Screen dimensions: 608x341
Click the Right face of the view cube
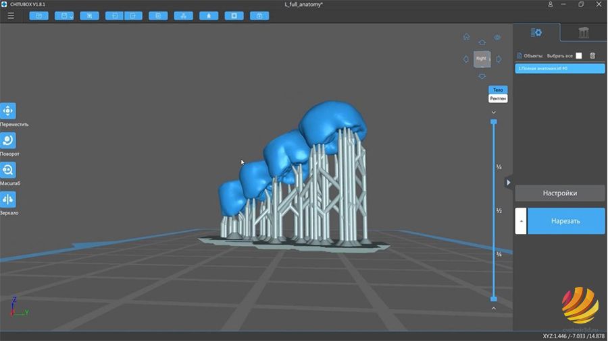coord(481,59)
